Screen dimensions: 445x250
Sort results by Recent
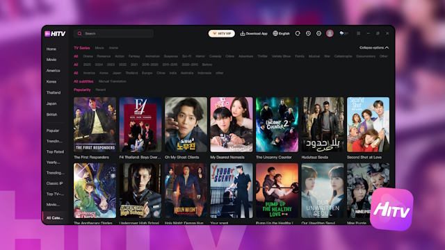tap(100, 90)
